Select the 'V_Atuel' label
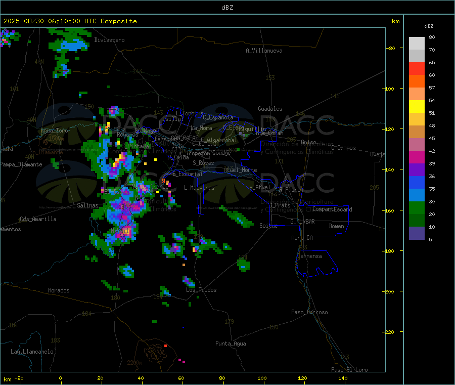The width and height of the screenshot is (455, 385). pos(260,187)
